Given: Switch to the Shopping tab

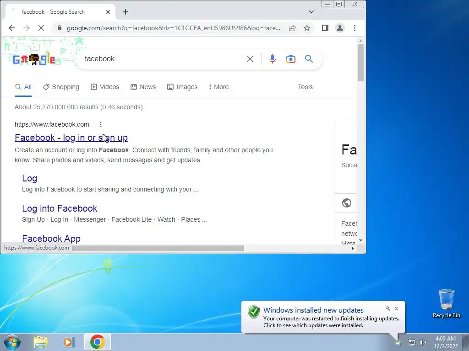Looking at the screenshot, I should 61,87.
